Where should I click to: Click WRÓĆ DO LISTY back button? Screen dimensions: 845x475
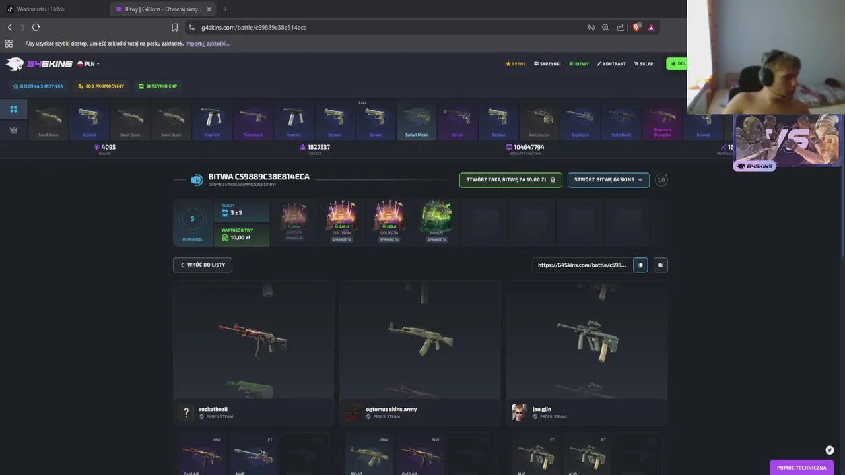pos(203,265)
